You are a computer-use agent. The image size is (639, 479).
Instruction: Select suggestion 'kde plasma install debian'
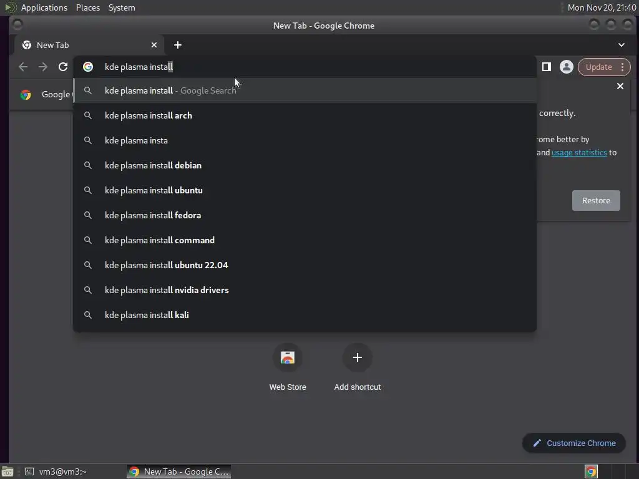305,165
